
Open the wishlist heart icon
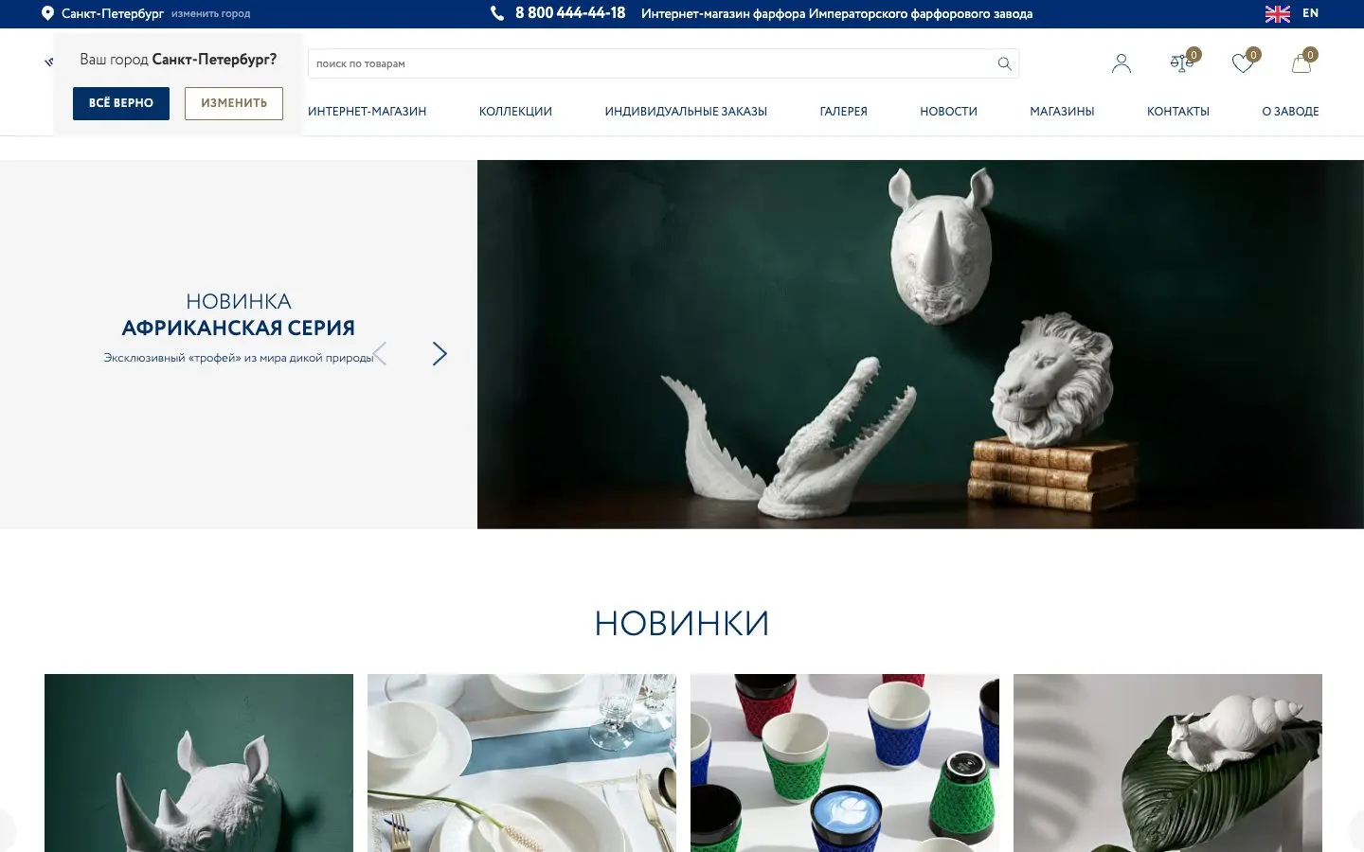pyautogui.click(x=1243, y=62)
